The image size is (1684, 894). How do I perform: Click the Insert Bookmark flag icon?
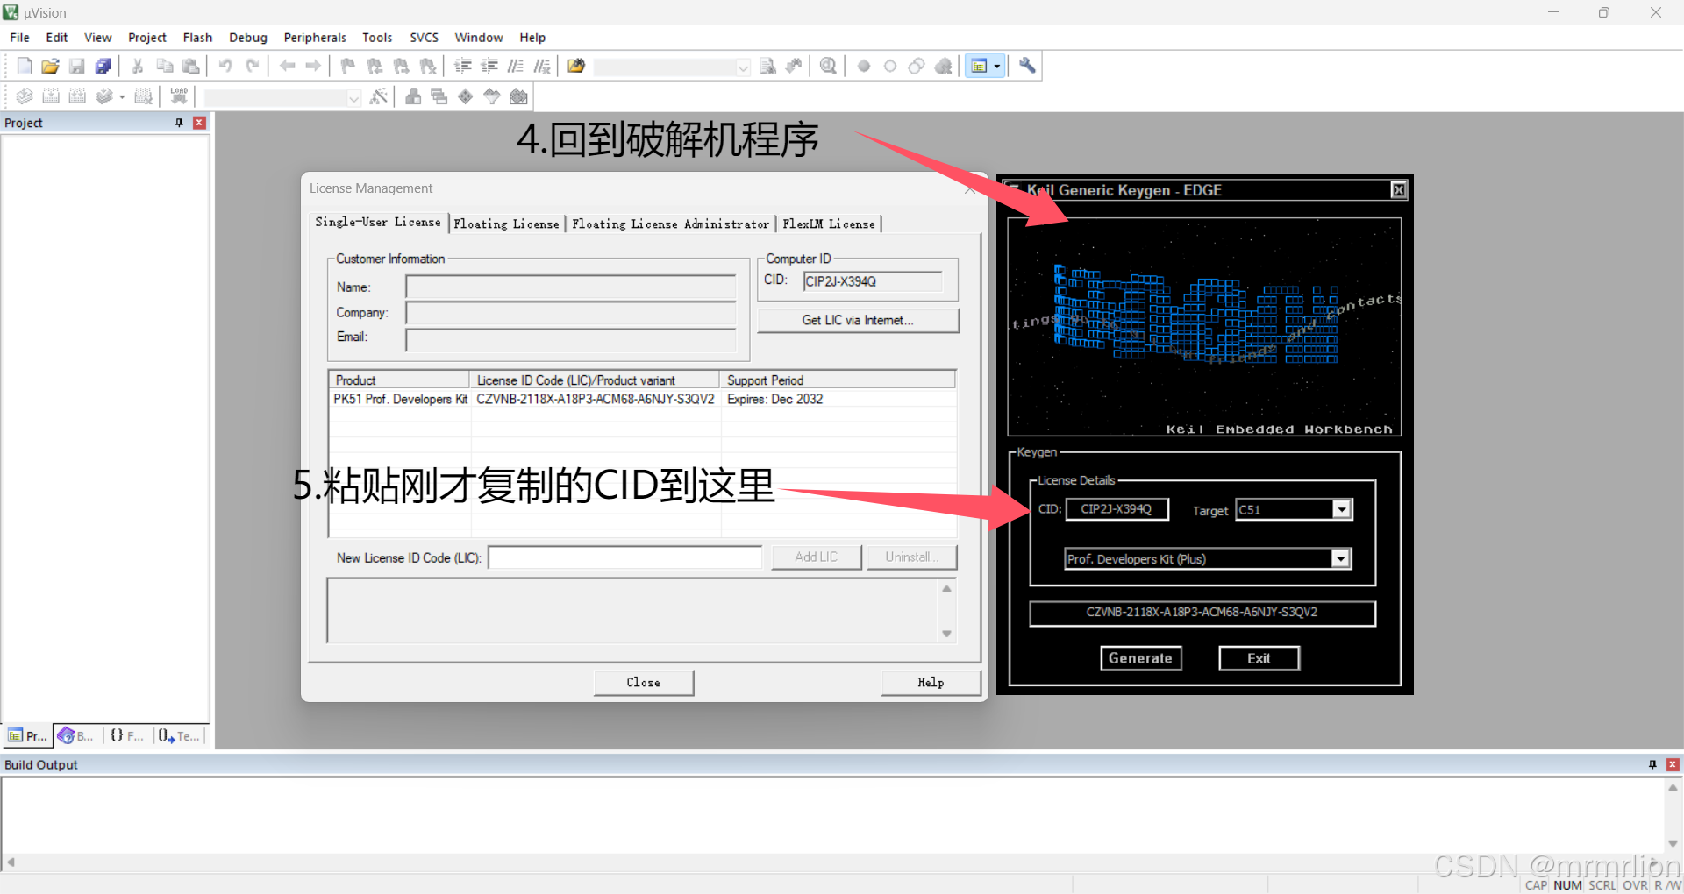pyautogui.click(x=348, y=66)
